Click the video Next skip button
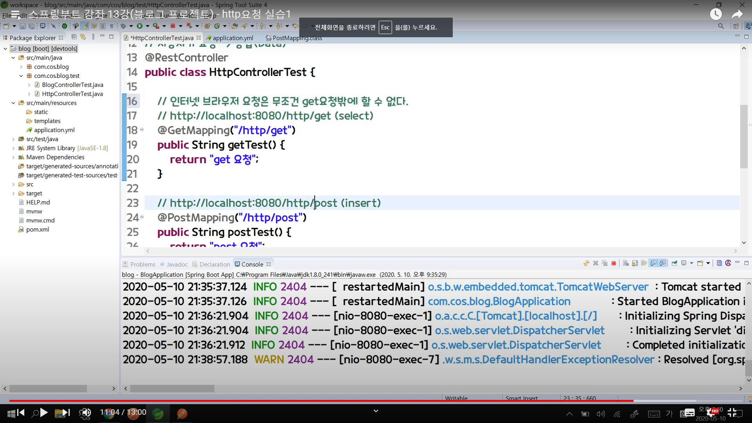The width and height of the screenshot is (752, 423). [x=66, y=412]
